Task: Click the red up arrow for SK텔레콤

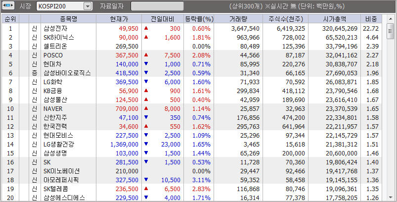Action: (146, 189)
